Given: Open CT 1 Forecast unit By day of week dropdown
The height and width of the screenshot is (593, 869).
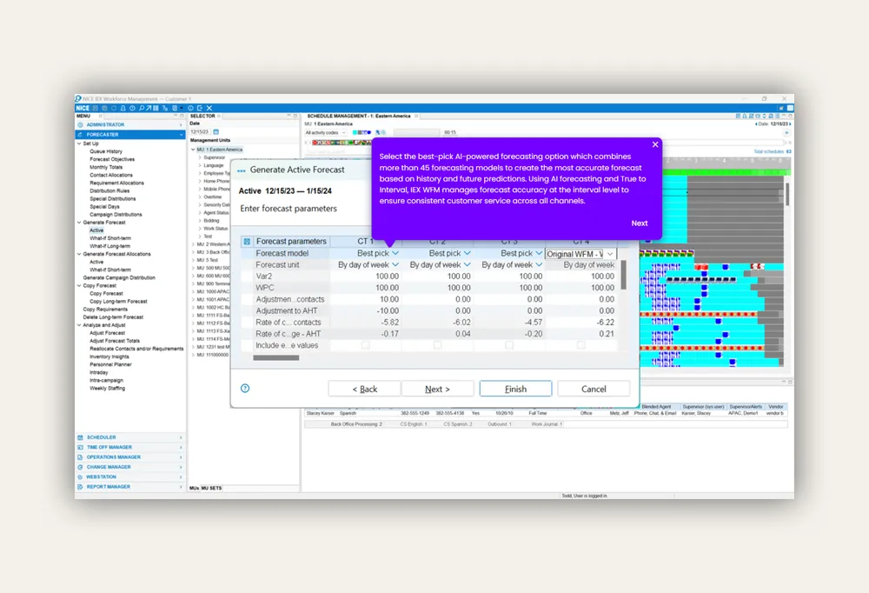Looking at the screenshot, I should point(395,264).
